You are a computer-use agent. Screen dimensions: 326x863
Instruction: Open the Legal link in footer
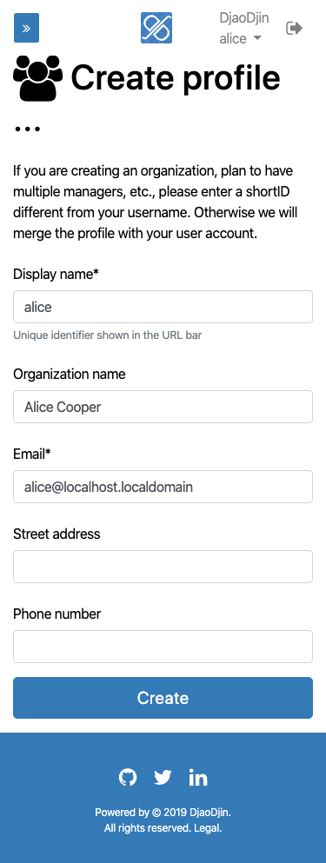(208, 827)
